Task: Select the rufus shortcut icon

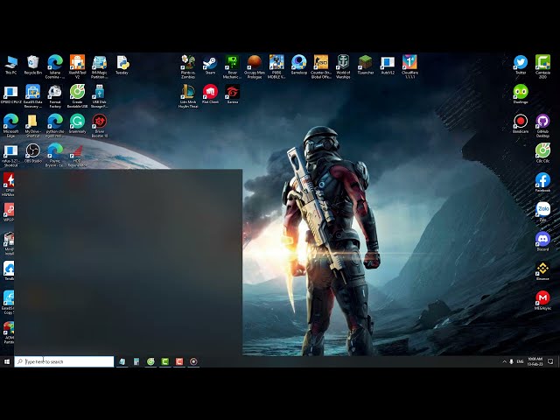Action: click(x=10, y=156)
